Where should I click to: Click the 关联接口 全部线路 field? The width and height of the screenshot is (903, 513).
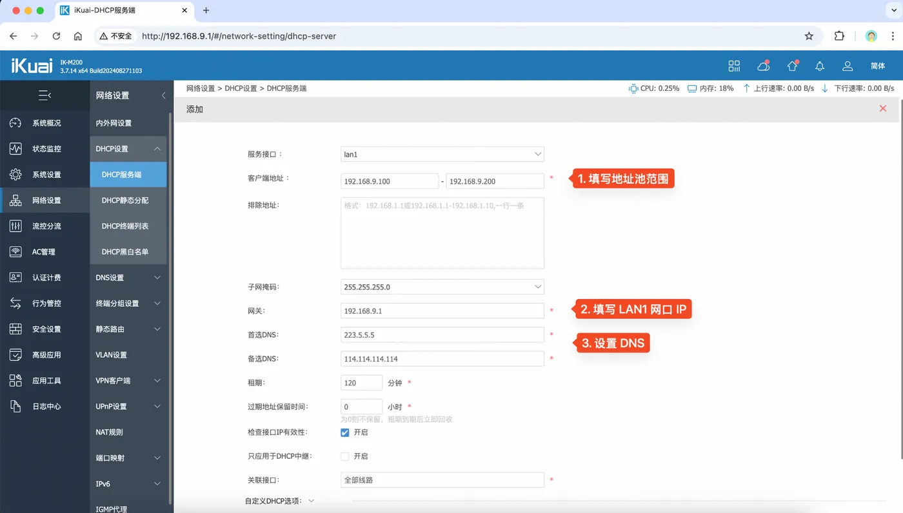pos(442,480)
